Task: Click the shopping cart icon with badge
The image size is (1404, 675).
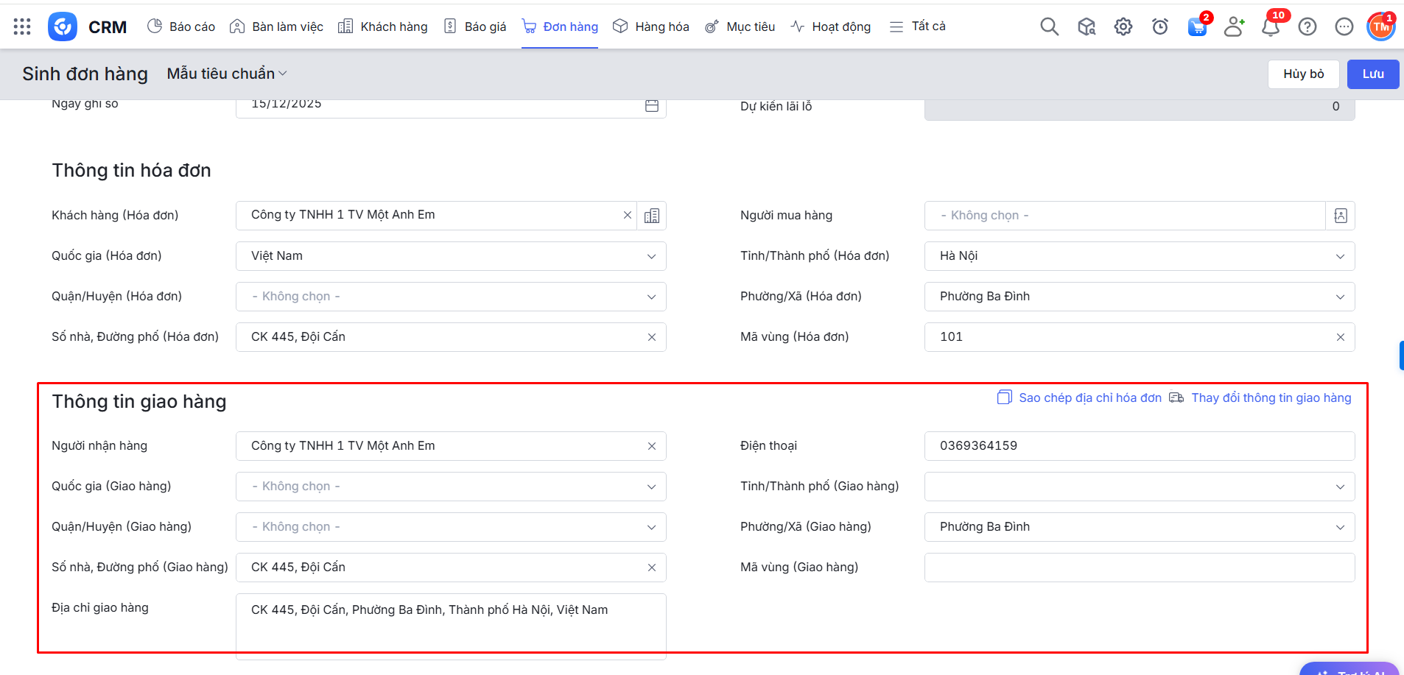Action: (1197, 27)
